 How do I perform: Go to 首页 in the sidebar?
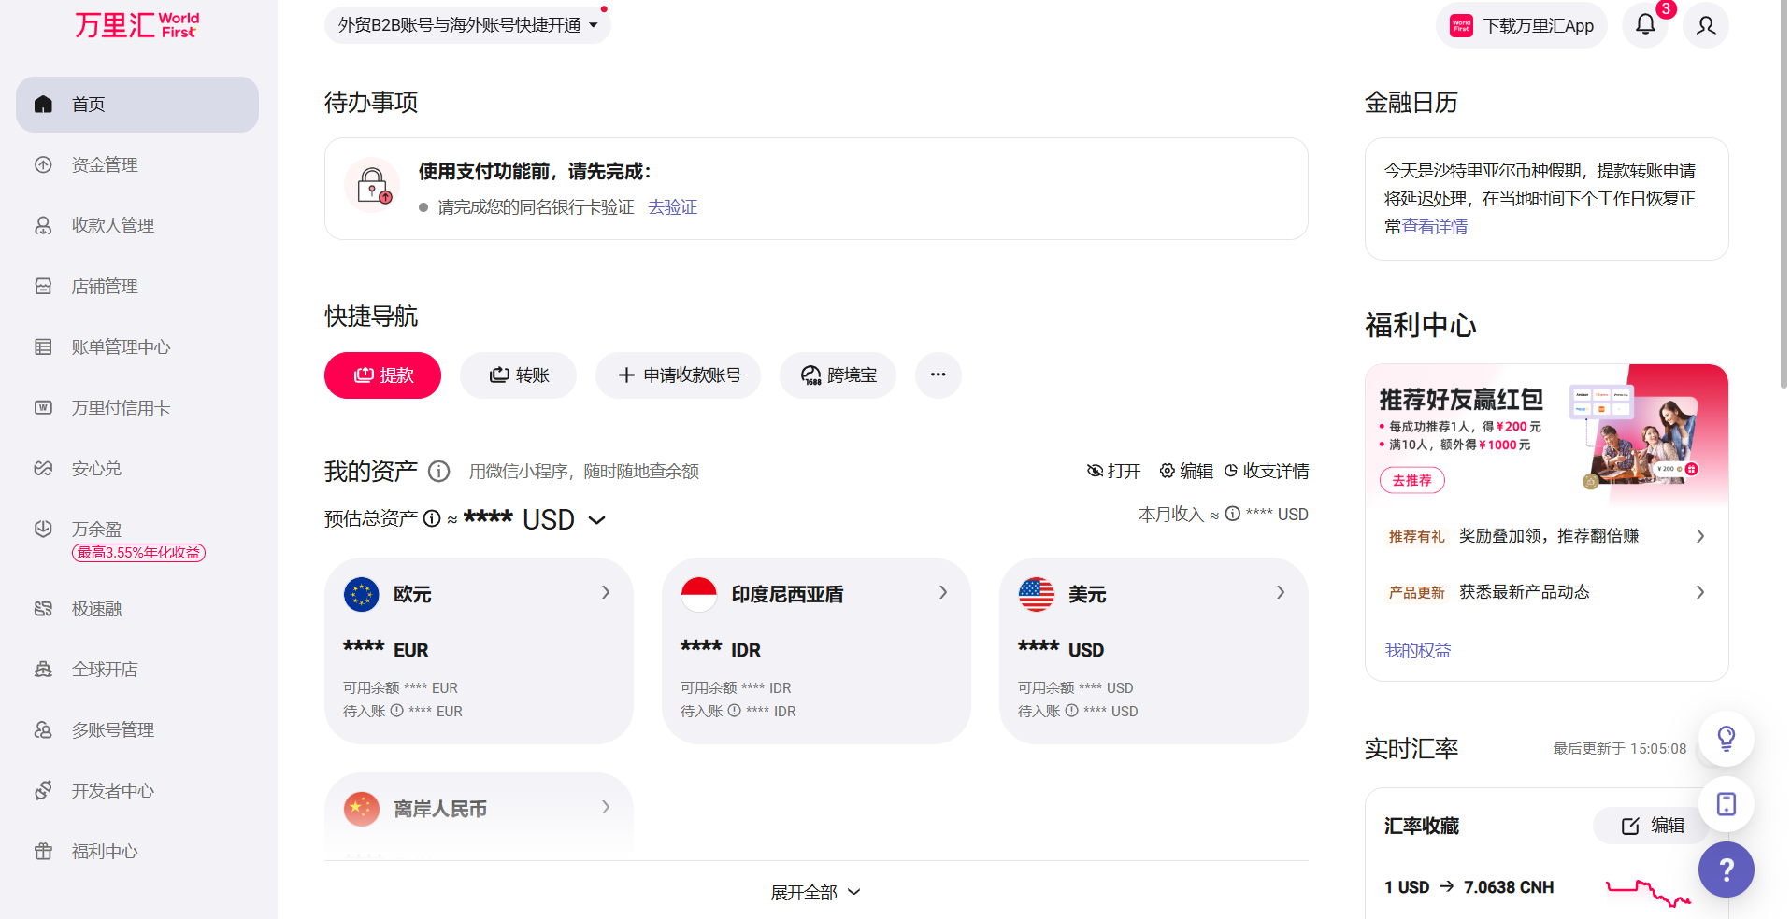coord(137,105)
